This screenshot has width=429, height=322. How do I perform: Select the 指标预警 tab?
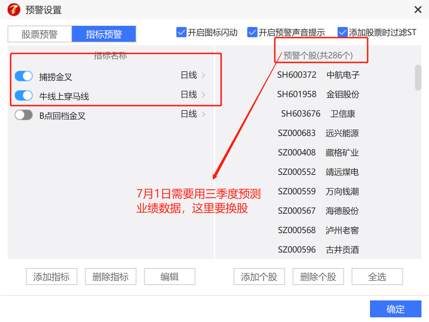click(x=104, y=34)
